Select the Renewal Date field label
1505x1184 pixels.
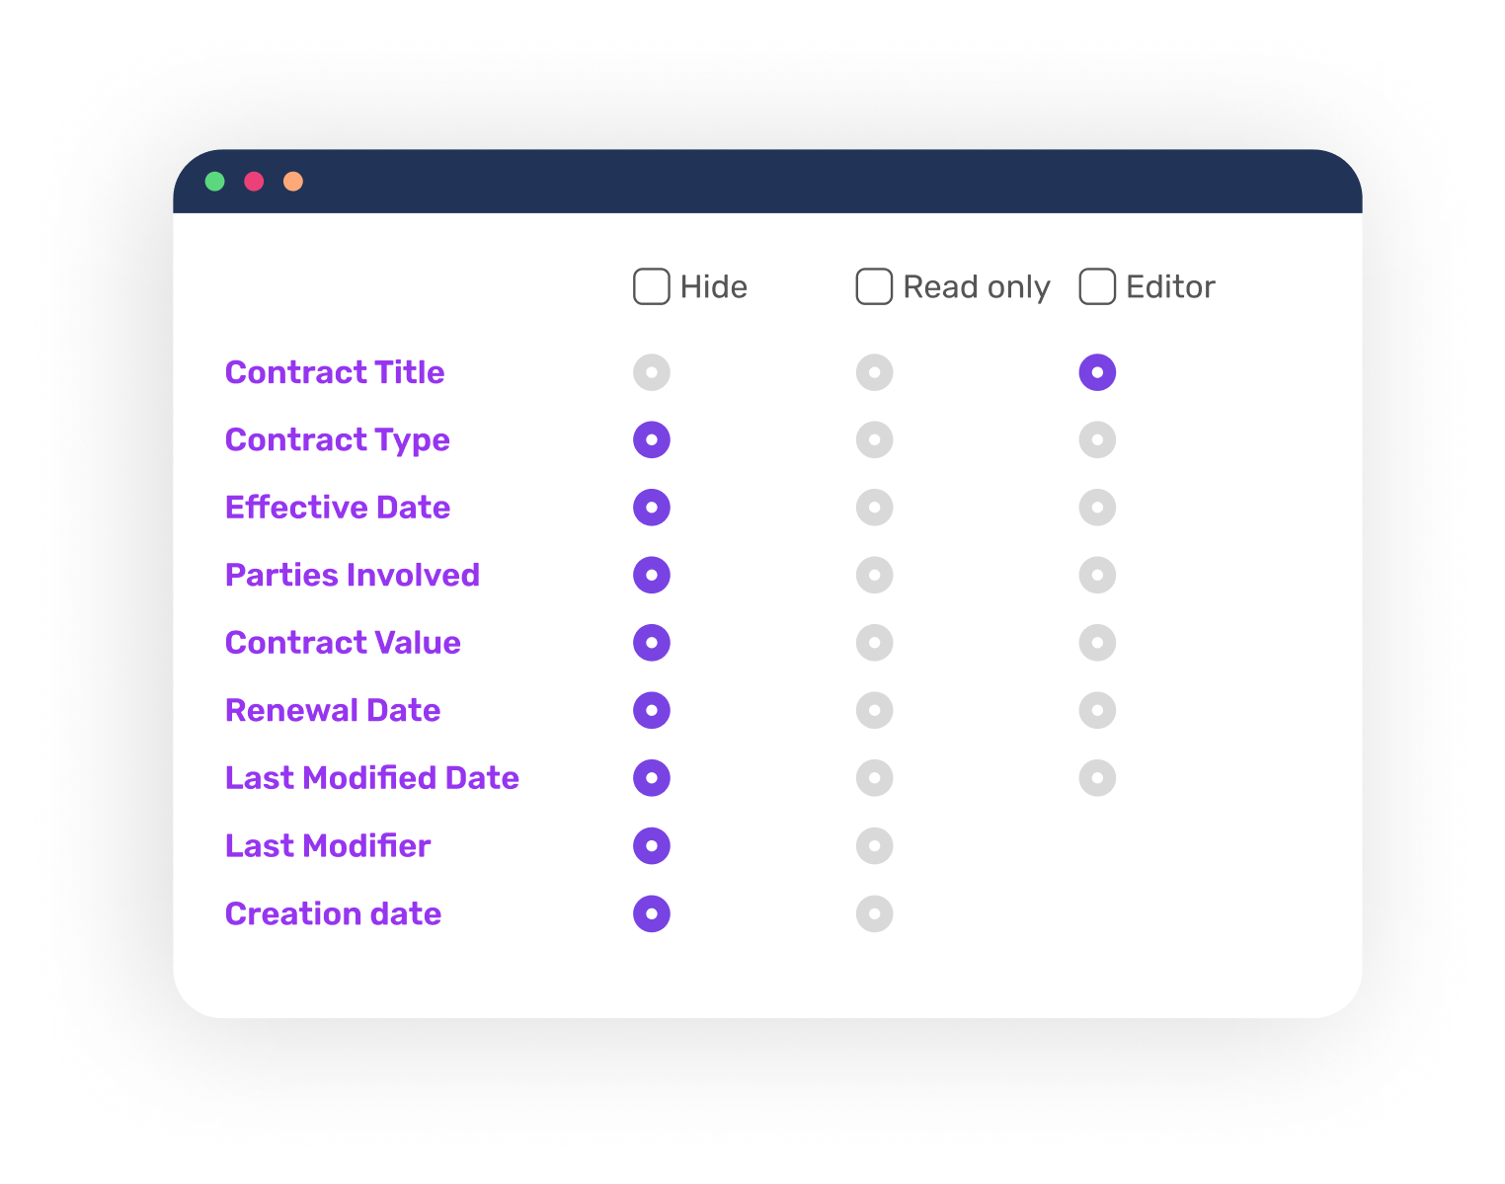(332, 710)
